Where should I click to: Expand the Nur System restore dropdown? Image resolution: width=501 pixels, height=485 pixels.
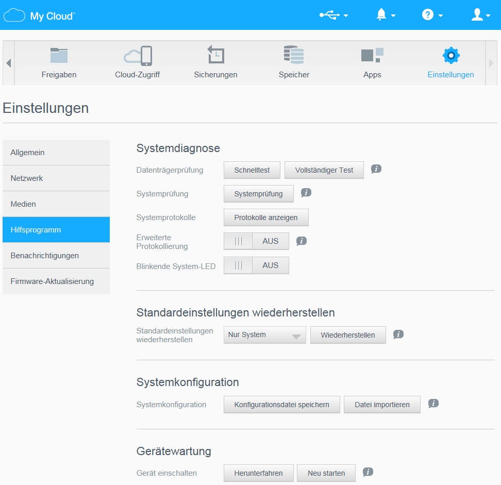[265, 335]
